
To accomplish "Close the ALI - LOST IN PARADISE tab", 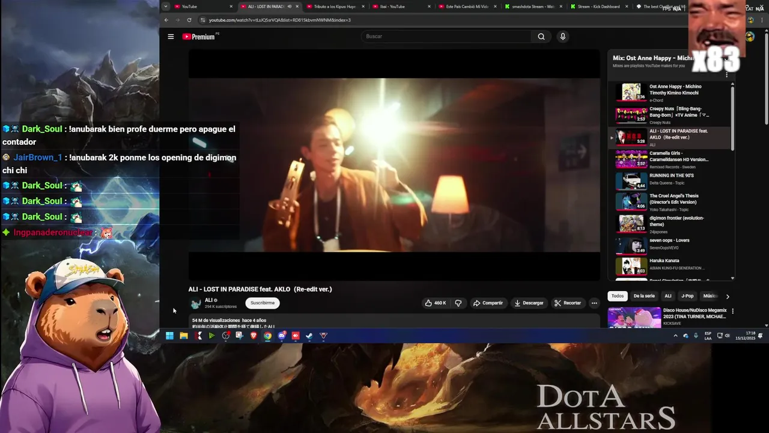I will [x=297, y=7].
